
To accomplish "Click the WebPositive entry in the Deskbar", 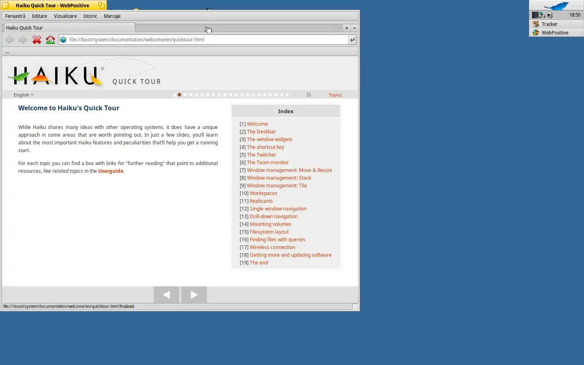I will [556, 33].
